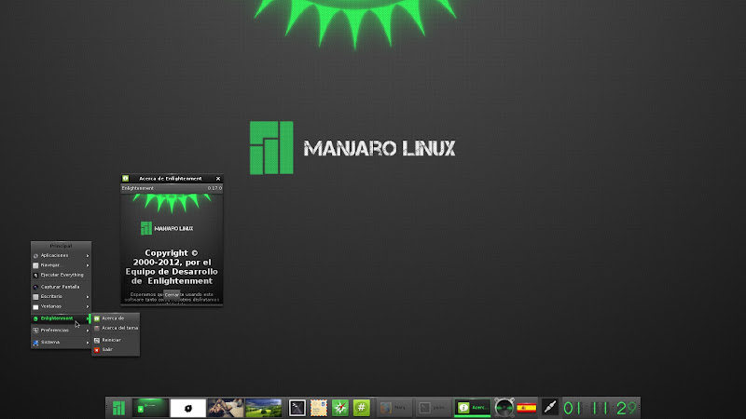Image resolution: width=746 pixels, height=419 pixels.
Task: Open Navegar submenu in main menu
Action: (61, 265)
